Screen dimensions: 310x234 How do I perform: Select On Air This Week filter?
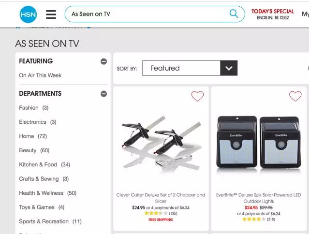(x=40, y=75)
